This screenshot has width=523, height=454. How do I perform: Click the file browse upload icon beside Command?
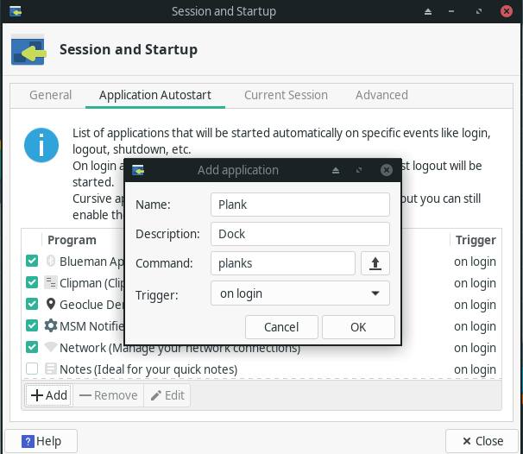click(x=375, y=263)
